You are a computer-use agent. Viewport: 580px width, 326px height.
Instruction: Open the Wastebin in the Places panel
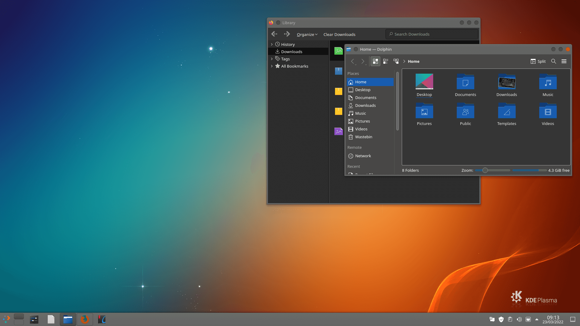[x=363, y=137]
